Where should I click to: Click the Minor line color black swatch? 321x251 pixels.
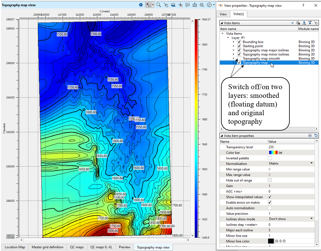click(271, 241)
